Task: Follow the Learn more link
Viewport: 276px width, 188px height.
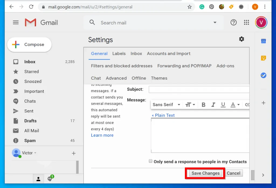Action: click(102, 135)
